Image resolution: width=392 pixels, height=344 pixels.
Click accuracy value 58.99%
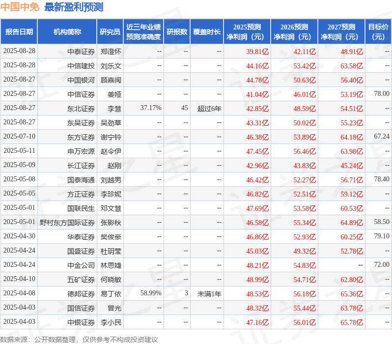(151, 293)
